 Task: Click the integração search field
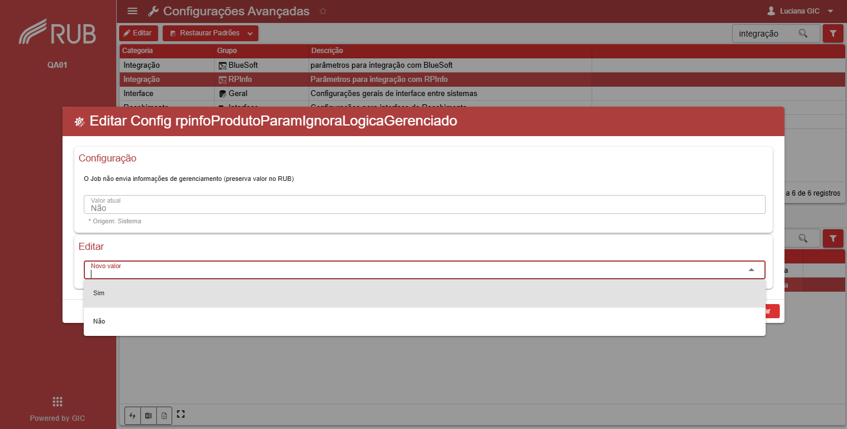point(766,34)
